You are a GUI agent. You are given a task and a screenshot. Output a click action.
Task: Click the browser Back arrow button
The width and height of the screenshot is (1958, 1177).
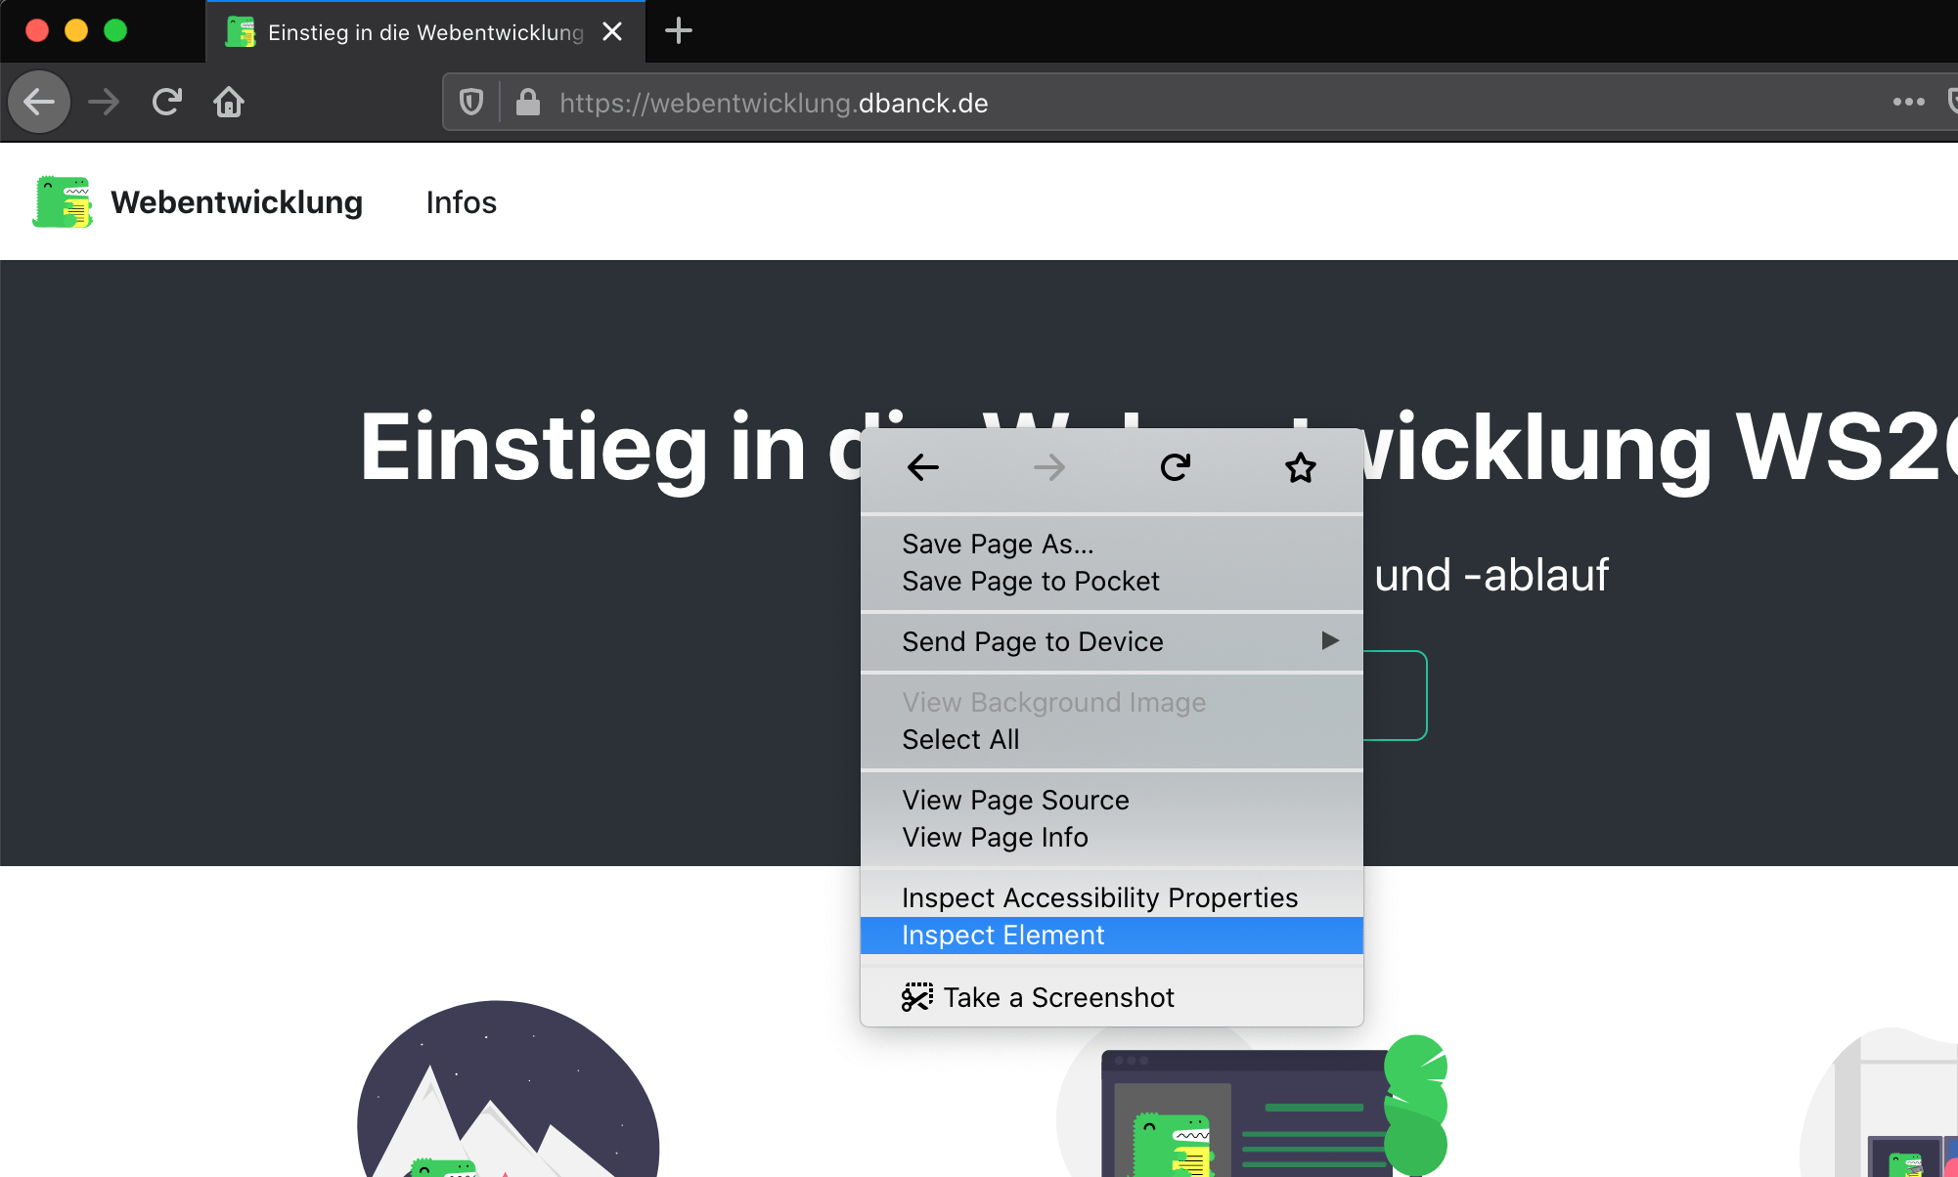(39, 102)
